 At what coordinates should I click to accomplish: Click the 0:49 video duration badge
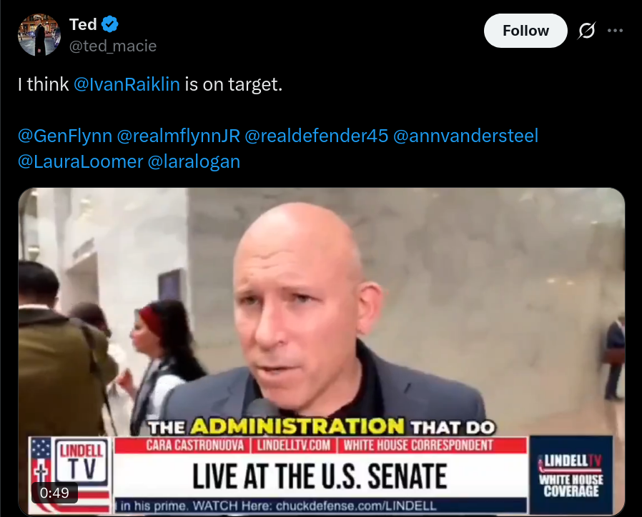[54, 493]
